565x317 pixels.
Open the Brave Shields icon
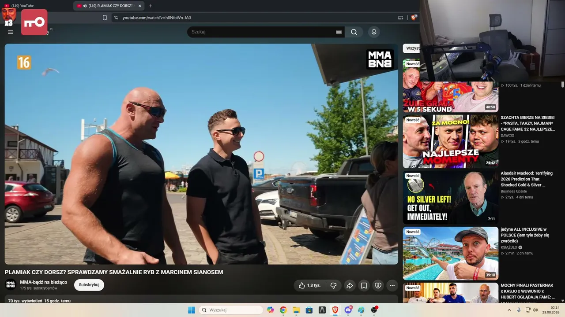pyautogui.click(x=414, y=18)
